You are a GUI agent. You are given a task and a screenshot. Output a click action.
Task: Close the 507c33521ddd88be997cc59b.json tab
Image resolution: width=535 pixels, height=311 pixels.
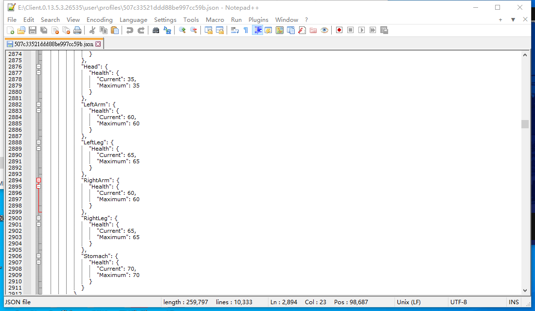coord(98,44)
